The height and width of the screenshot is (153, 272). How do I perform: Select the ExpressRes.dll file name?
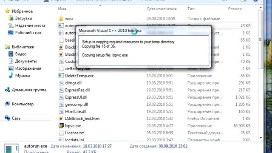(77, 90)
